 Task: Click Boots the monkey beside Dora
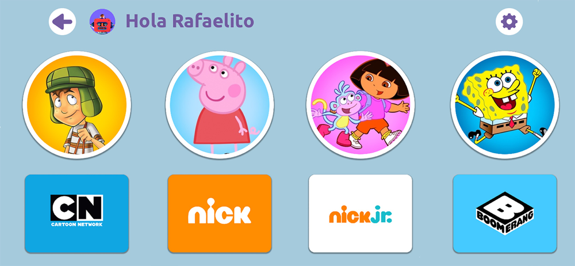tap(339, 110)
